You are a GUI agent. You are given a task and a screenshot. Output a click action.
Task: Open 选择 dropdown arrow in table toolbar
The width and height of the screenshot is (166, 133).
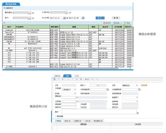pos(121,23)
